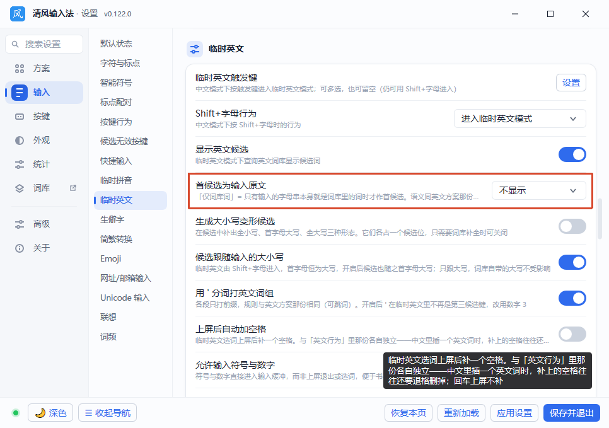
Task: Click the green status dot indicator
Action: point(16,413)
